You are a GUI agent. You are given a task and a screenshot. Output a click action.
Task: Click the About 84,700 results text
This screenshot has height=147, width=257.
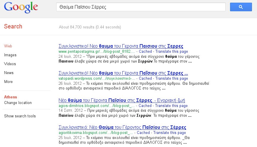pos(90,27)
